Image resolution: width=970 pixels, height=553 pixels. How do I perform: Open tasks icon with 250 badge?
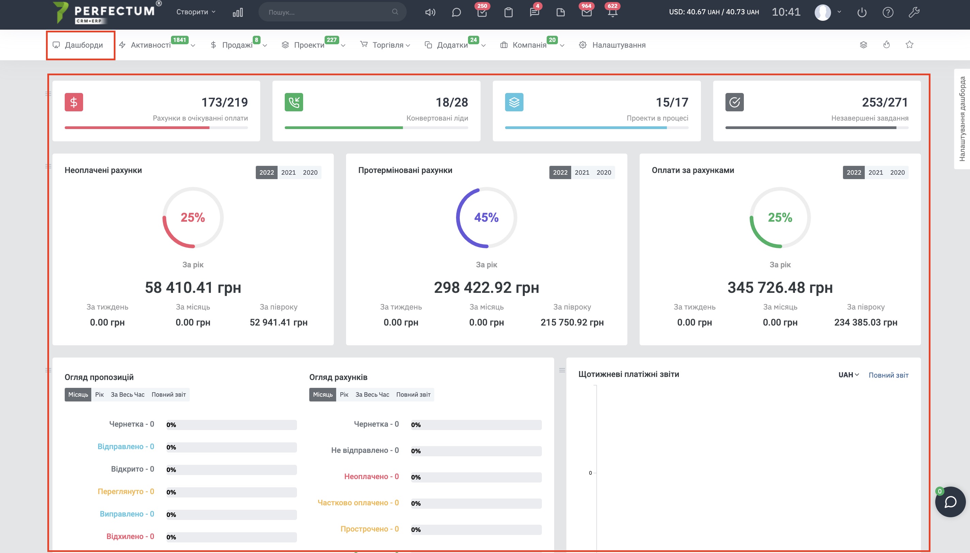coord(482,12)
